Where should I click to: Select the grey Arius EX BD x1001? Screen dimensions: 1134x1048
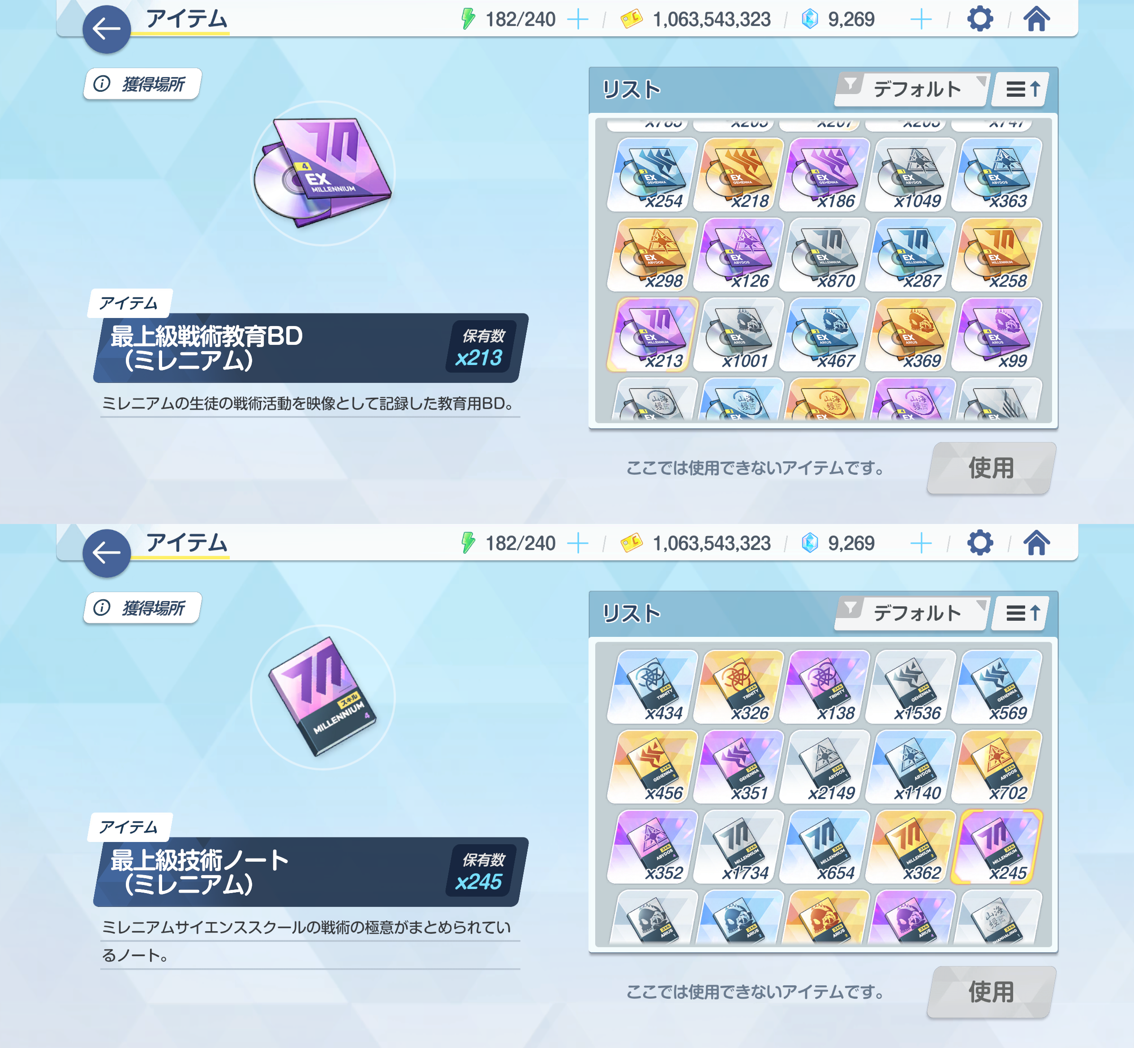[740, 335]
